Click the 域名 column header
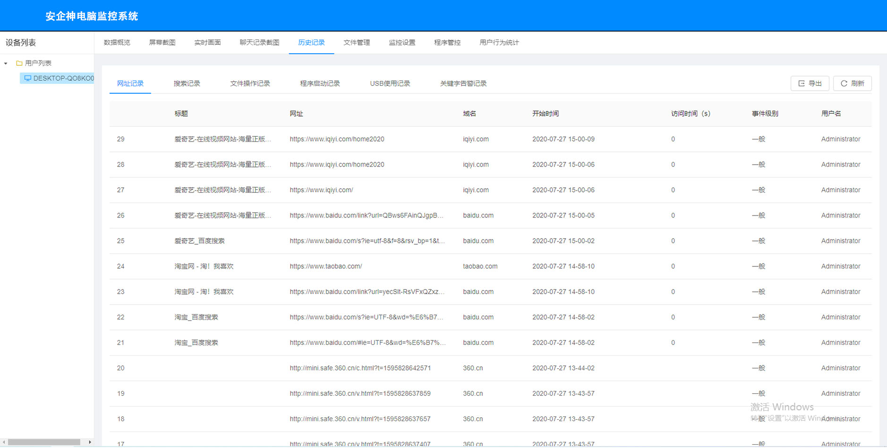This screenshot has height=448, width=887. tap(469, 114)
